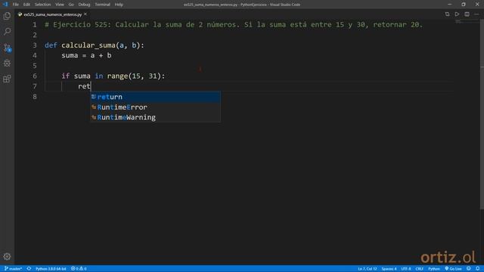
Task: Minimize the Visual Studio Code window
Action: (x=449, y=5)
